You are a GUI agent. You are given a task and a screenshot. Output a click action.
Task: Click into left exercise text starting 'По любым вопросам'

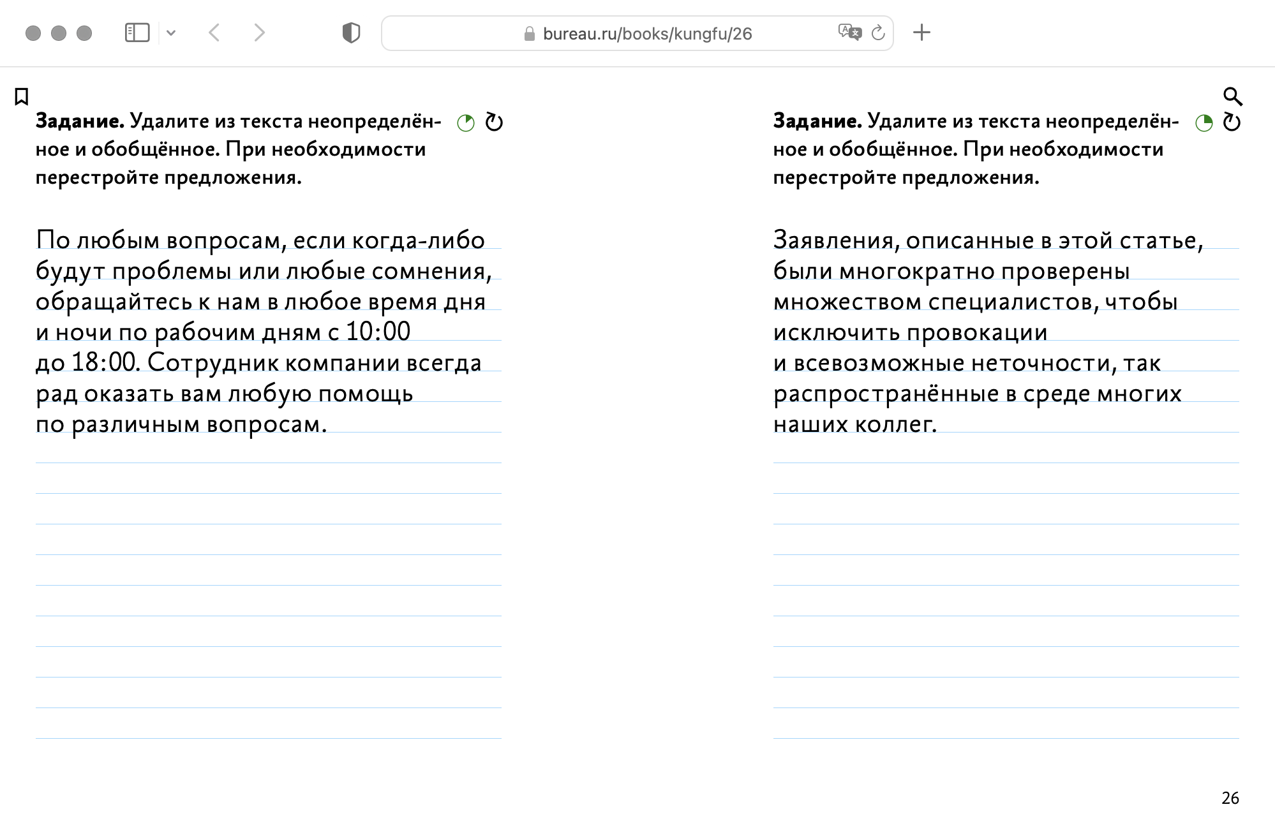pos(268,332)
